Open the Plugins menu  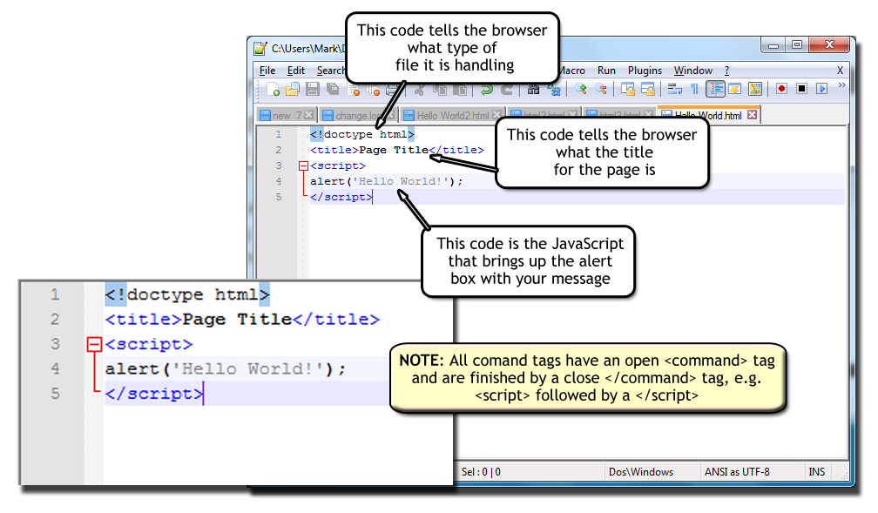(645, 71)
